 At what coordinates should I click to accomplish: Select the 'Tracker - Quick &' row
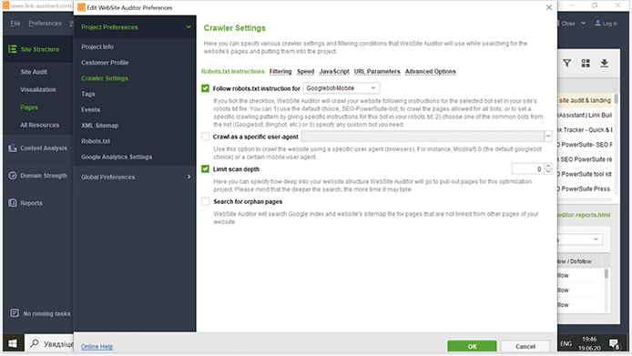tap(586, 130)
